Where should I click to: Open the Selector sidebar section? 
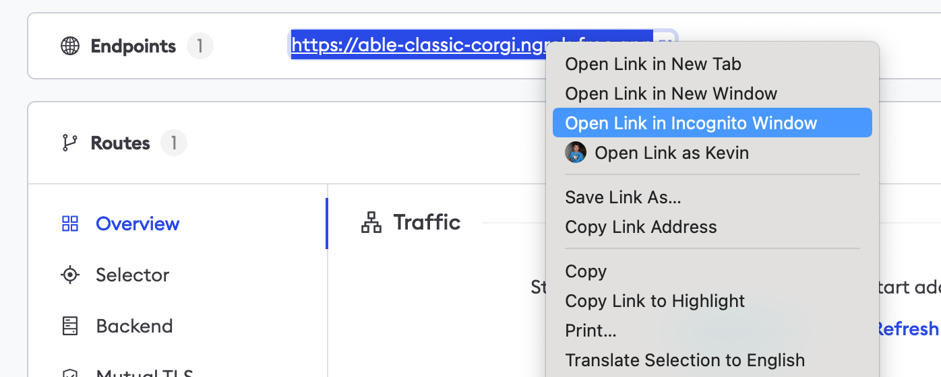coord(132,275)
